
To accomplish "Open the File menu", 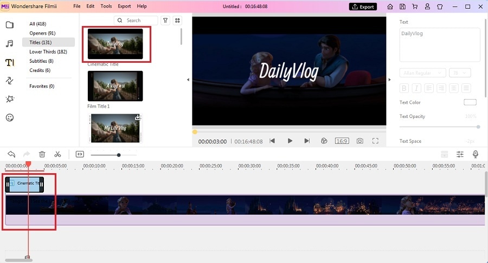I will click(x=77, y=6).
